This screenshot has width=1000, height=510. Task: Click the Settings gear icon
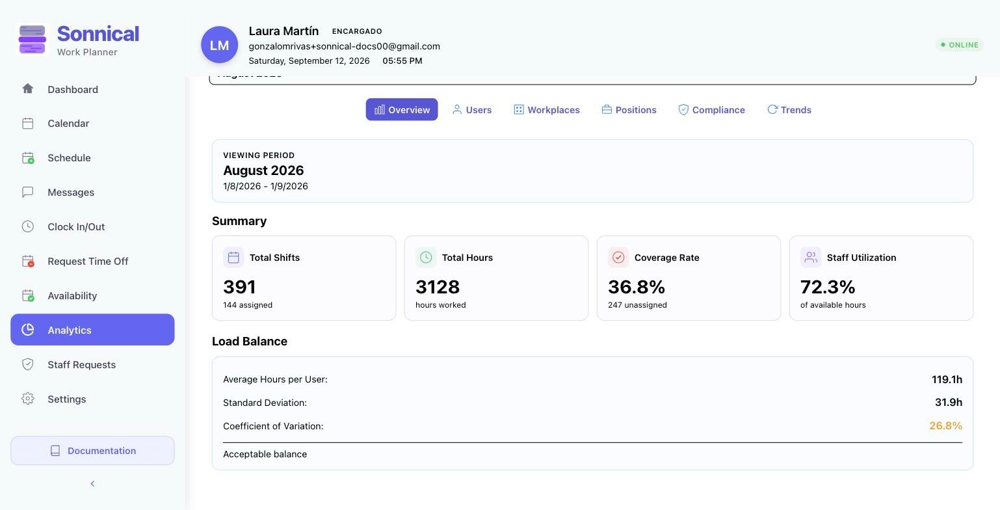click(27, 399)
